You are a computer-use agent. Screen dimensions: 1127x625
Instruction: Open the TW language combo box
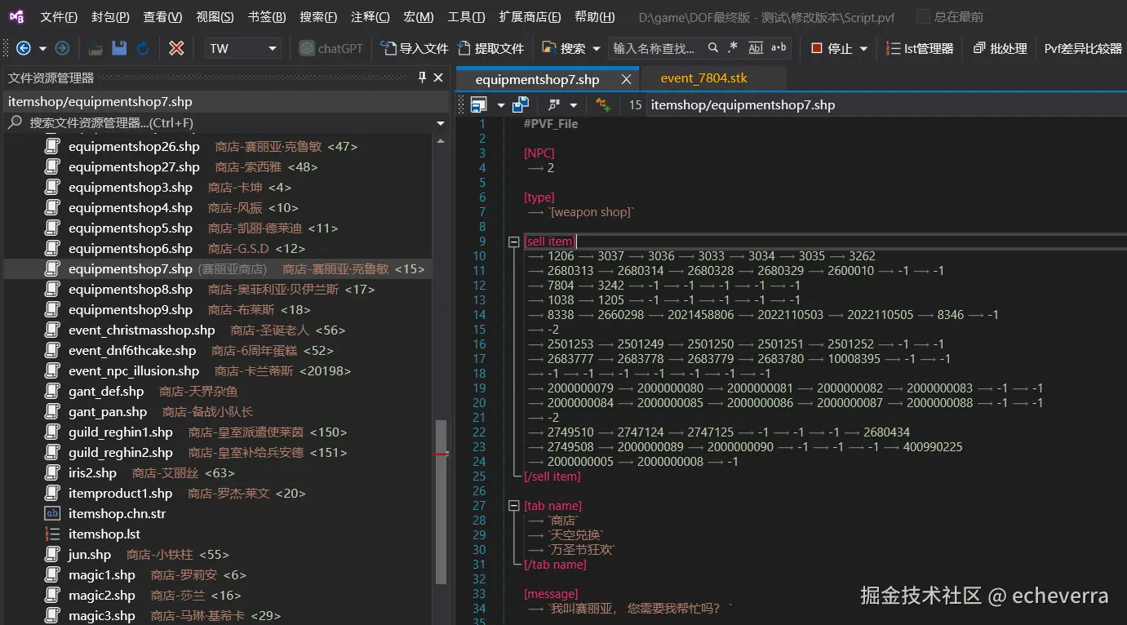tap(243, 48)
